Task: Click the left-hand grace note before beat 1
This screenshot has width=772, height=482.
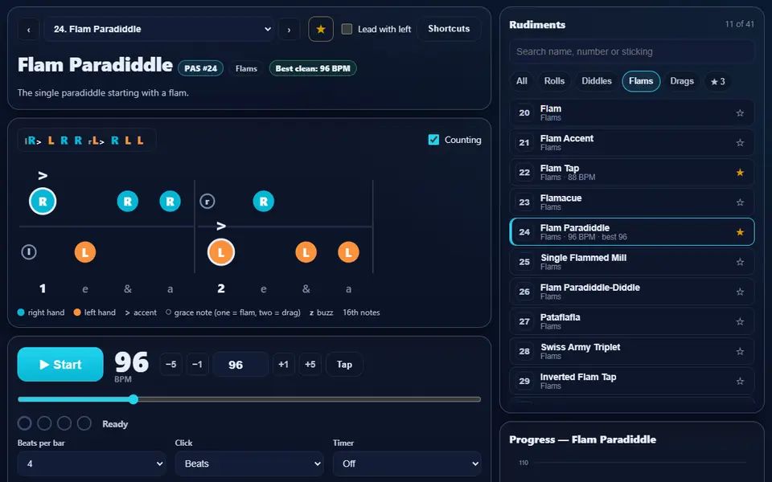Action: 29,252
